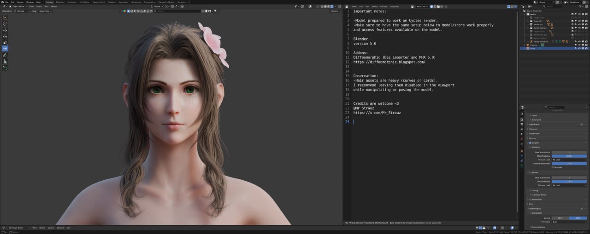
Task: Open the View Layer properties tab icon
Action: [x=522, y=129]
